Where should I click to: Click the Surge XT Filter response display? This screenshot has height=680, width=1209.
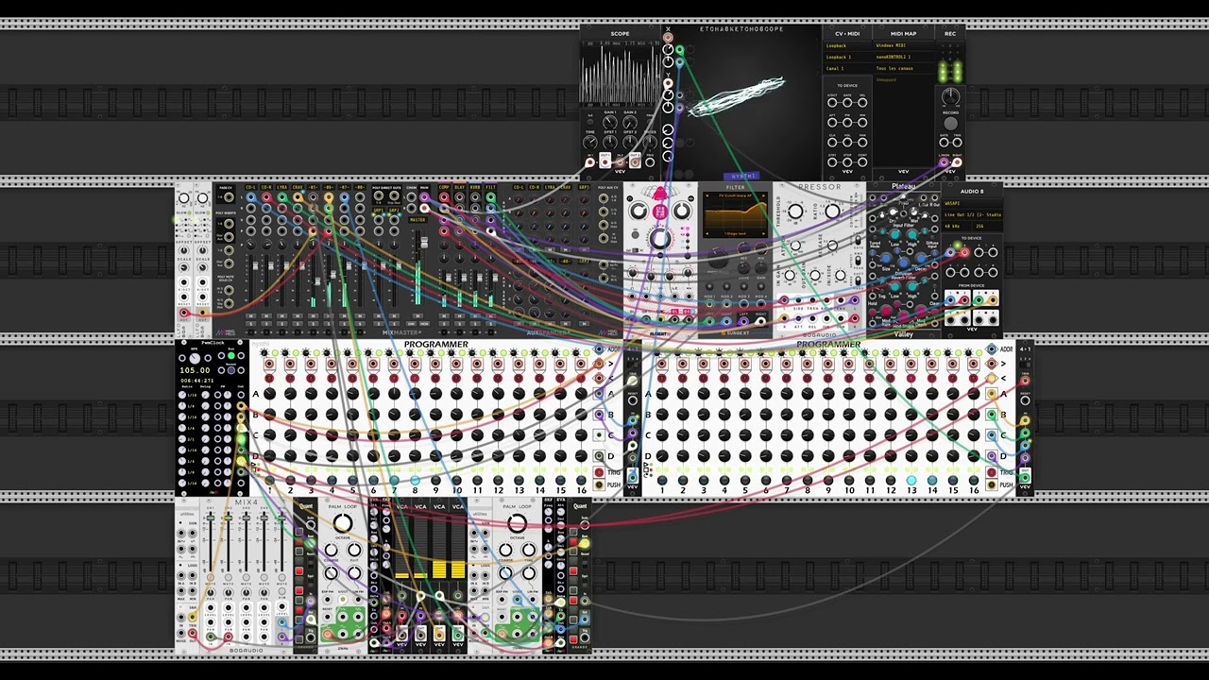point(735,214)
